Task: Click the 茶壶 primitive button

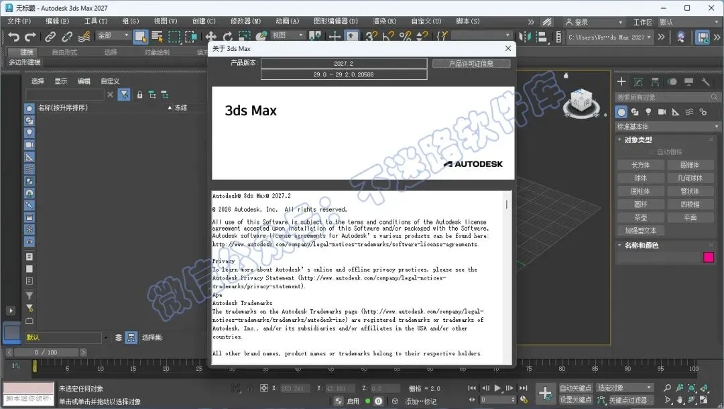Action: coord(640,217)
